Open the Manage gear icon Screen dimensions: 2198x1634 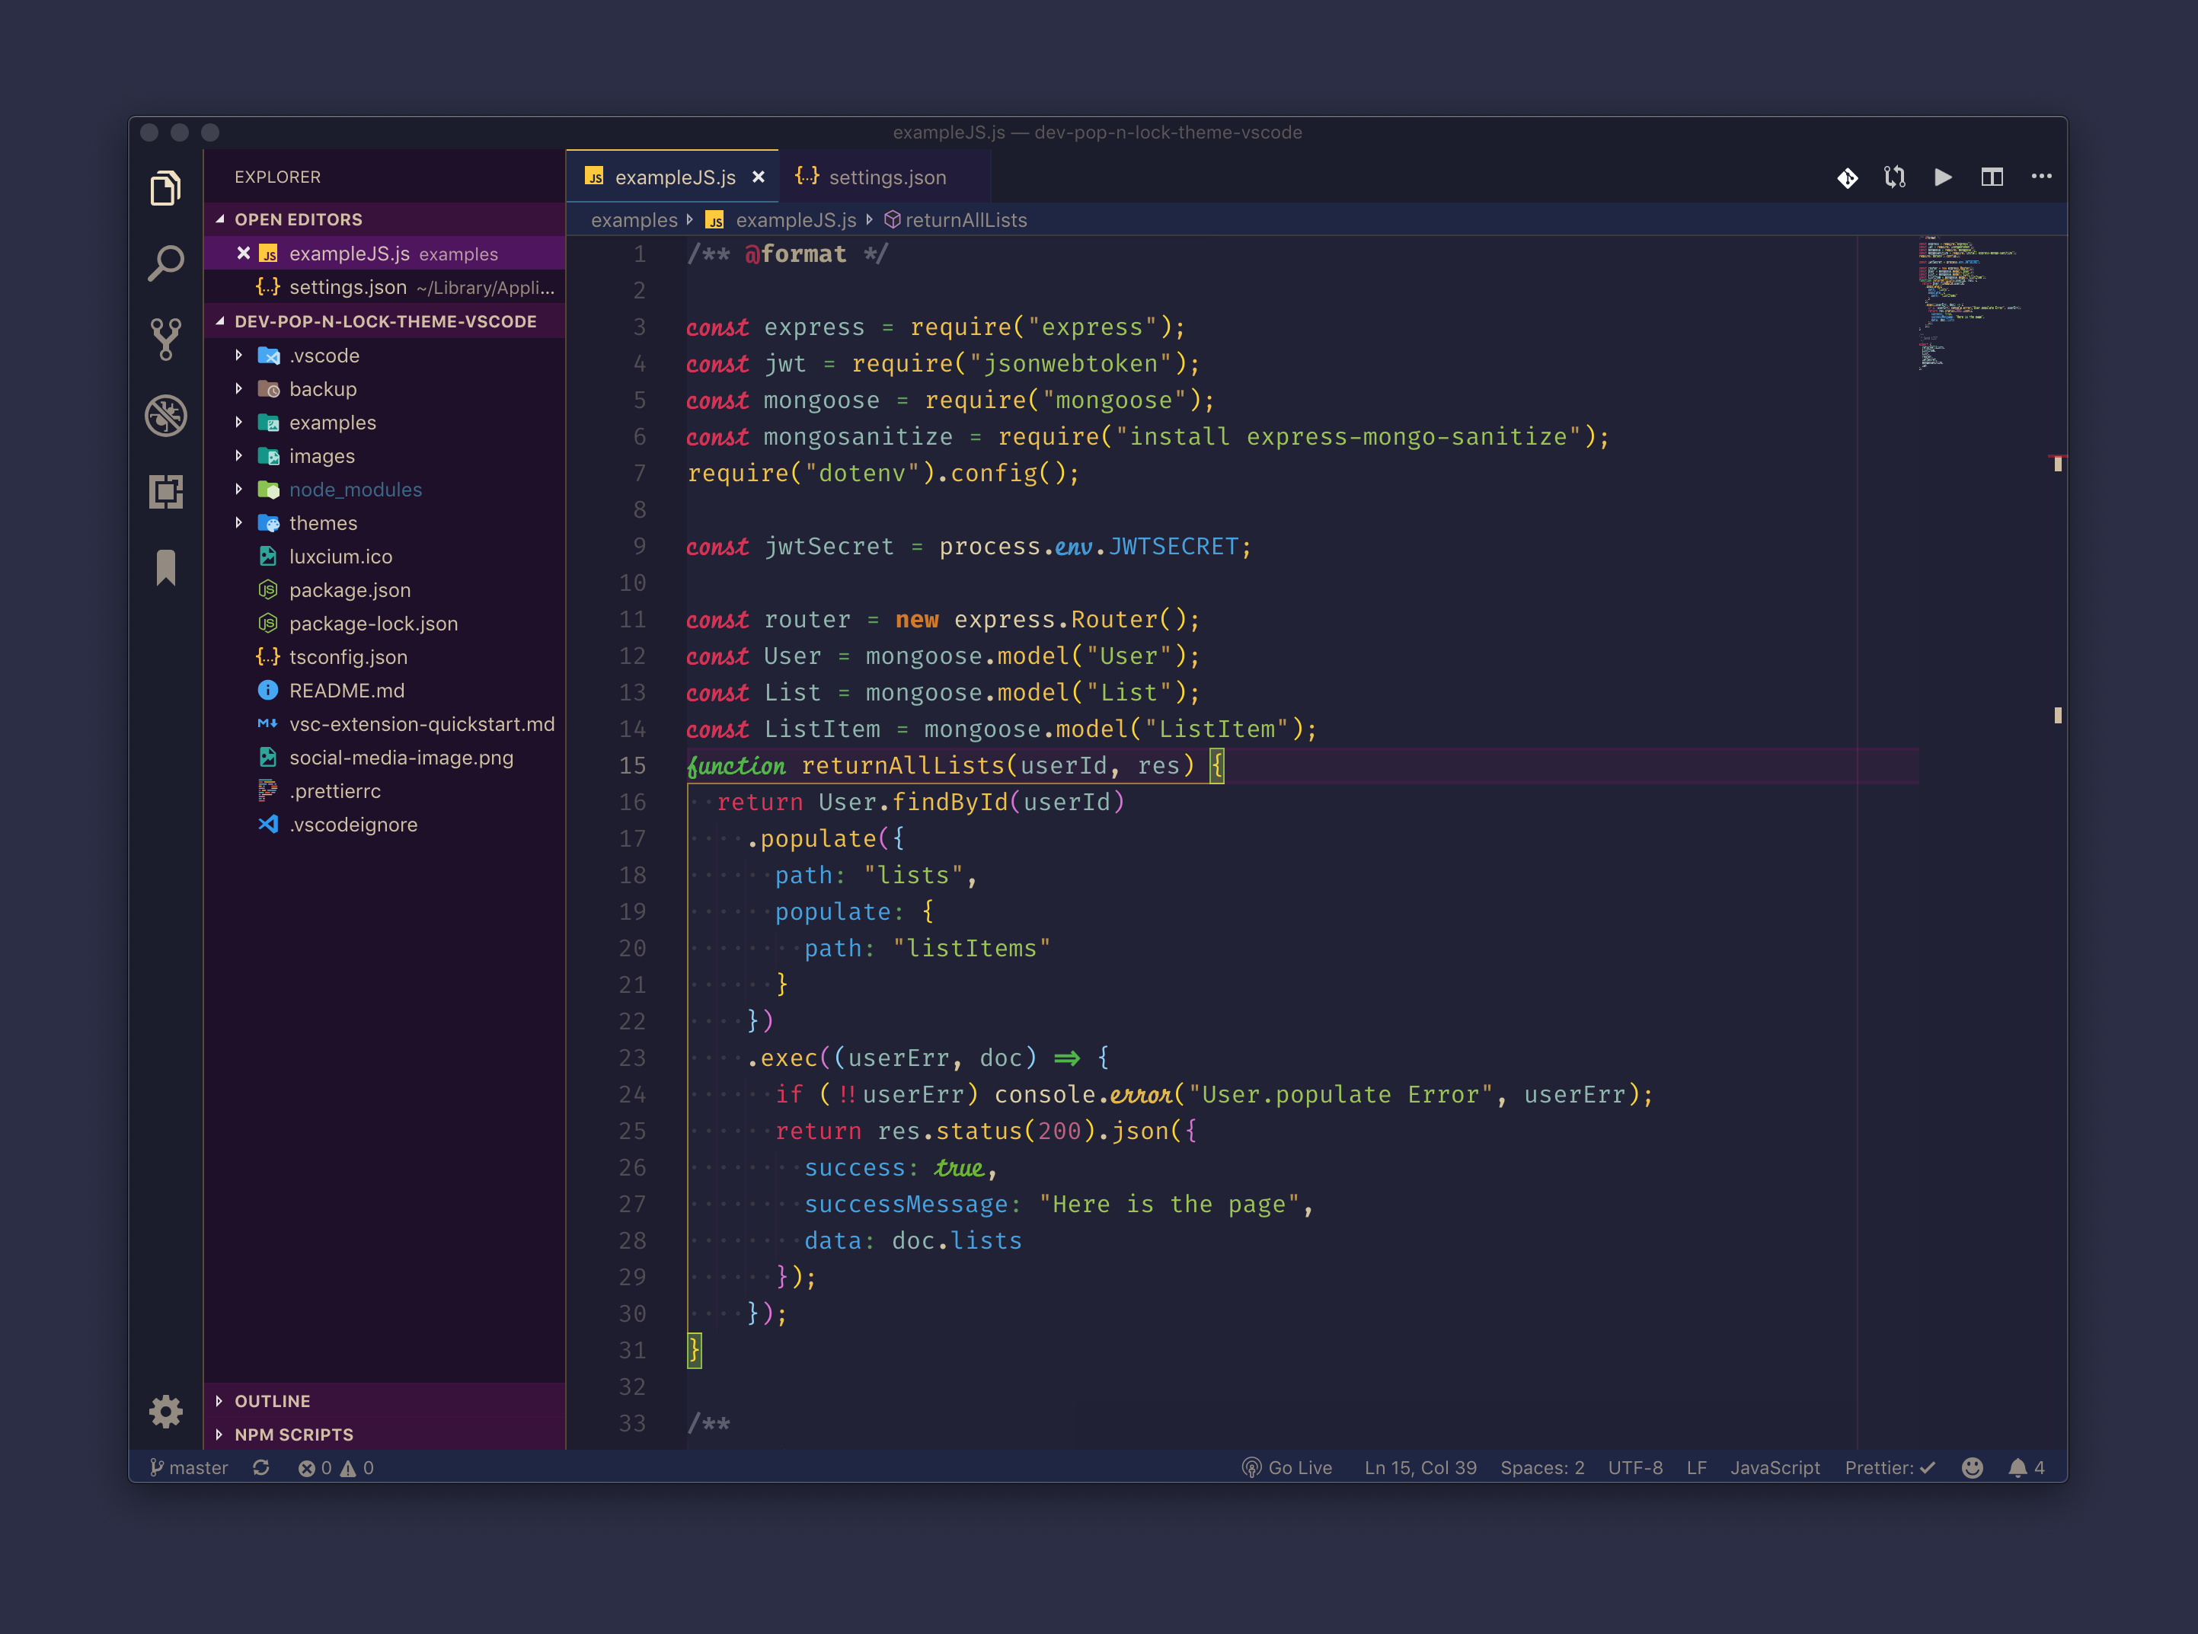(x=165, y=1412)
